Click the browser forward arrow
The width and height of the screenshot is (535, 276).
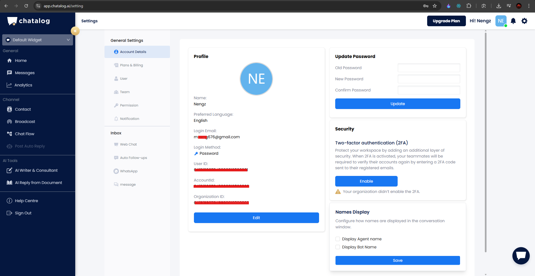(16, 6)
